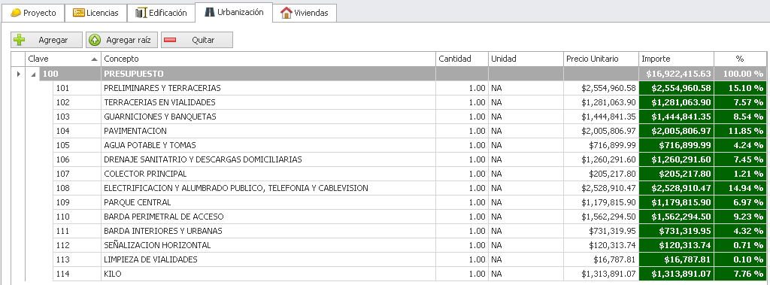The height and width of the screenshot is (285, 770).
Task: Click green importe cell $1,562,294.50
Action: 676,217
